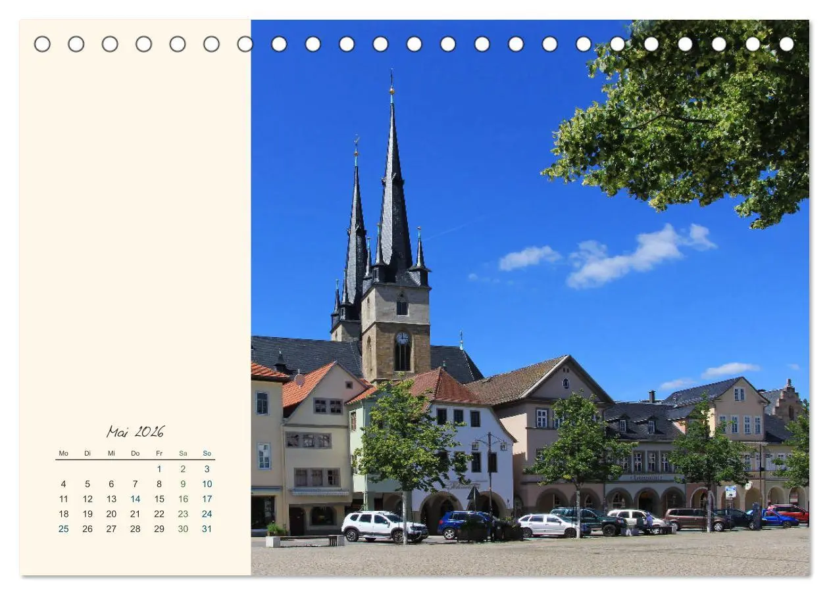Click the 'Mai 2026' month title

point(136,432)
